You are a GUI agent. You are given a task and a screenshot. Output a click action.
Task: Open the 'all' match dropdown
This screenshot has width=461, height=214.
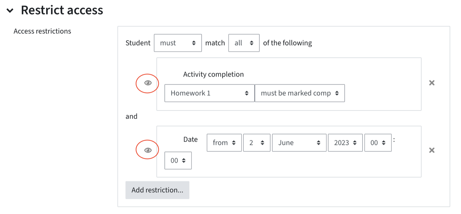click(244, 43)
